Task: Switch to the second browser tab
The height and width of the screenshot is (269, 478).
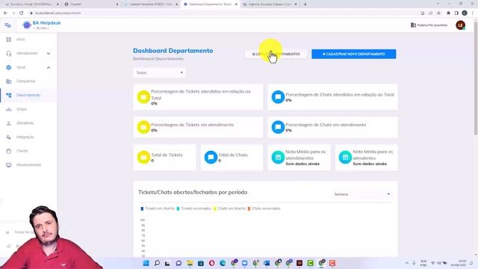Action: point(90,4)
